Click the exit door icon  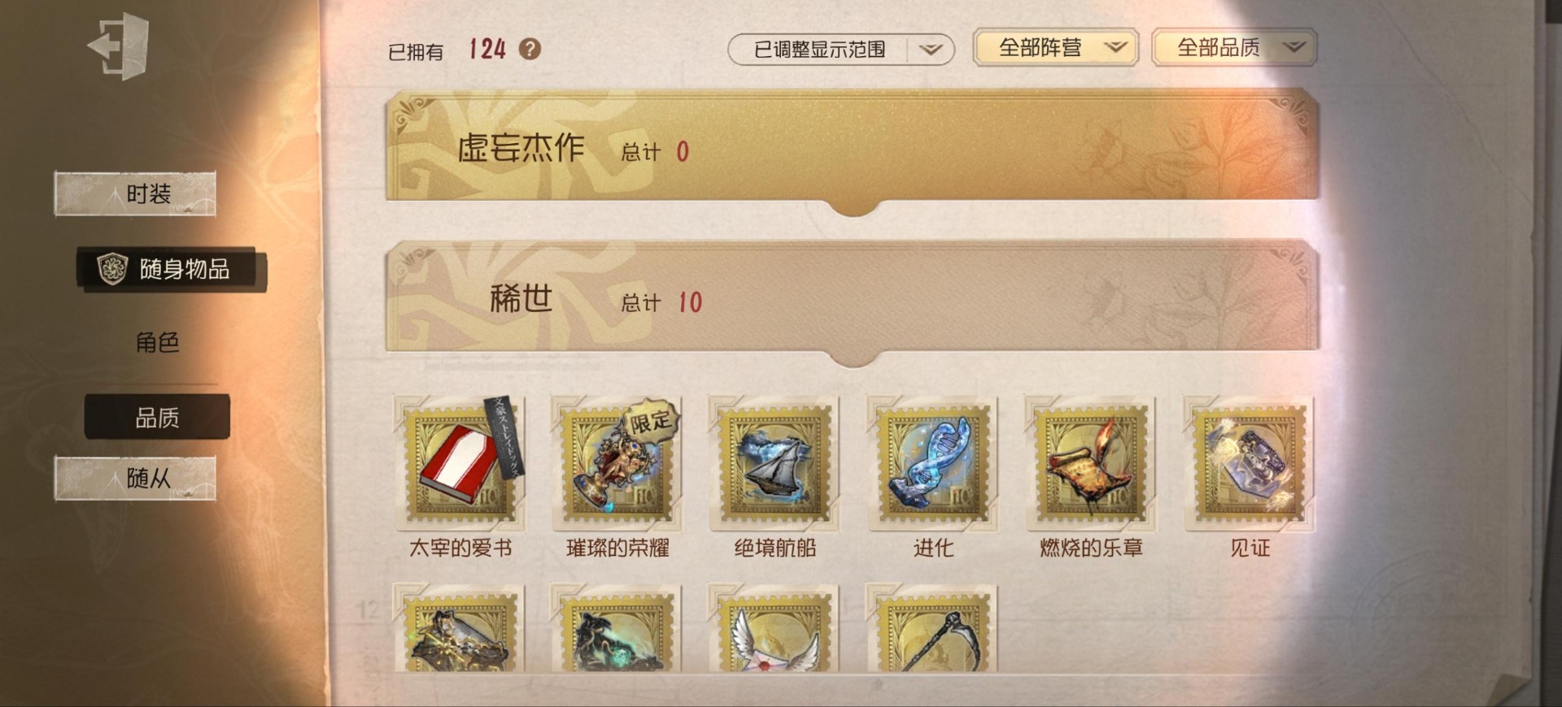click(119, 46)
